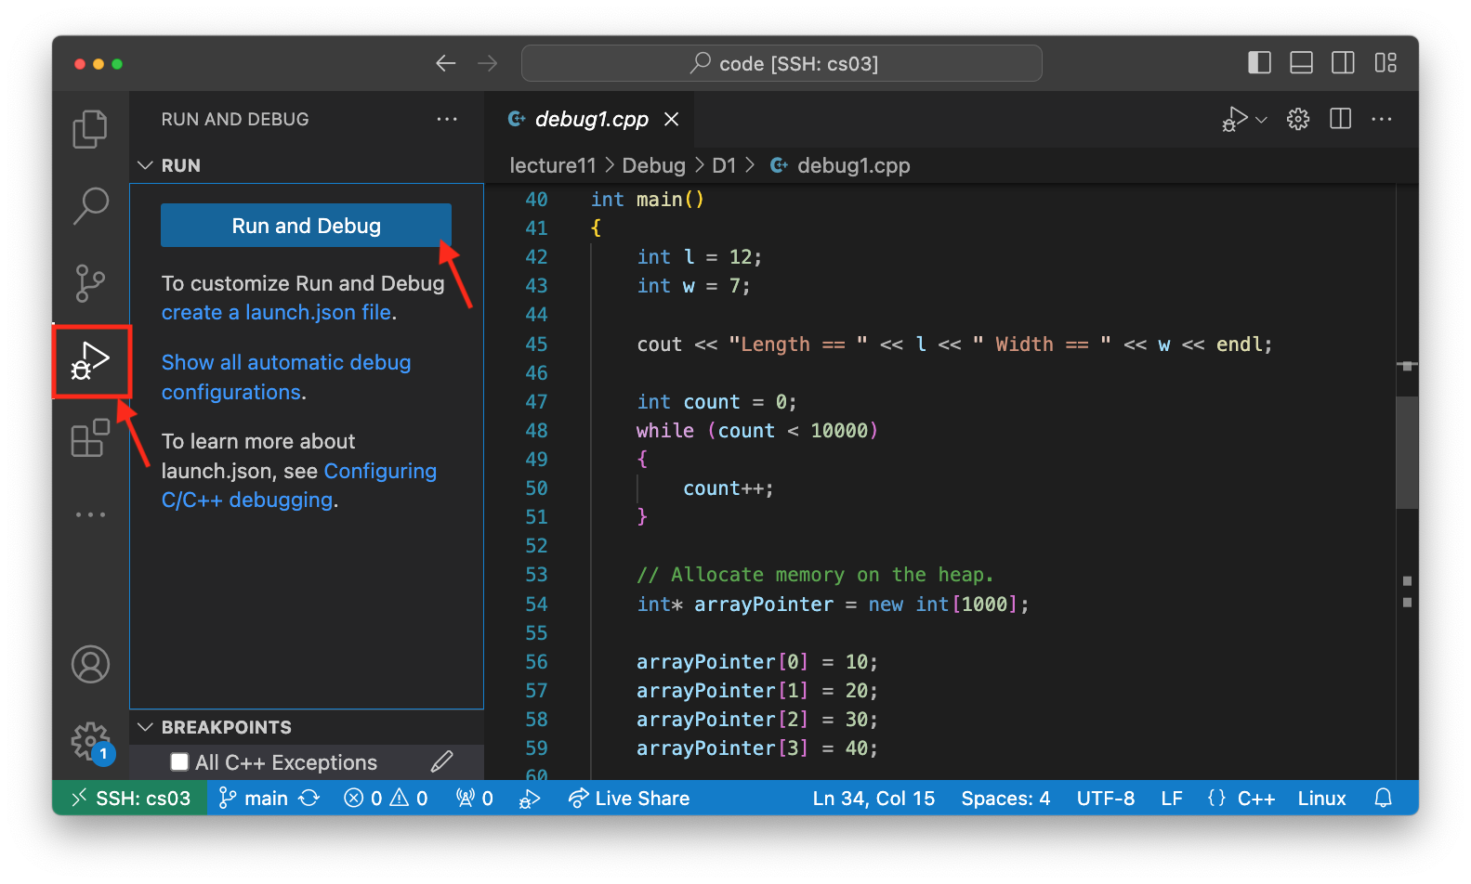Change end of line sequence LF
Screen dimensions: 1471x884
point(1172,799)
